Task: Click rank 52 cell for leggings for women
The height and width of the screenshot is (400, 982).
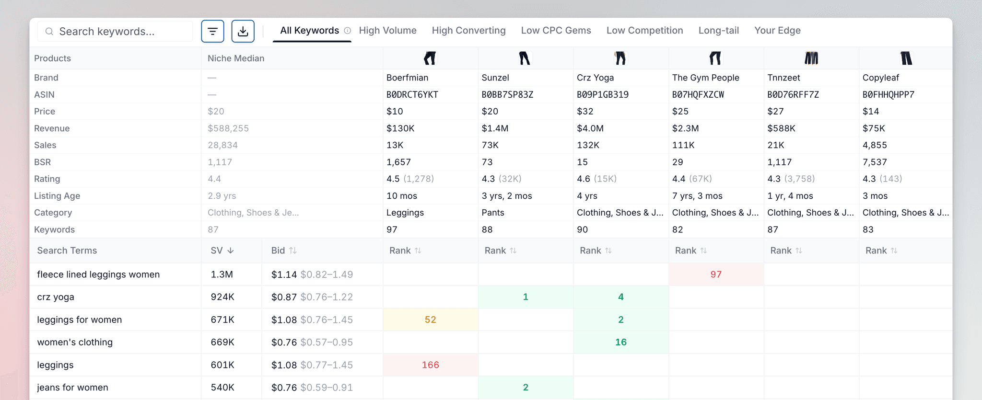Action: [430, 320]
